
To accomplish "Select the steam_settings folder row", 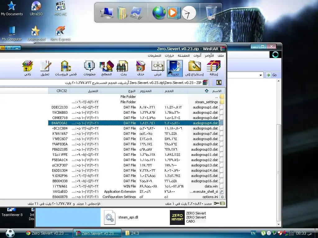I will tap(136, 102).
